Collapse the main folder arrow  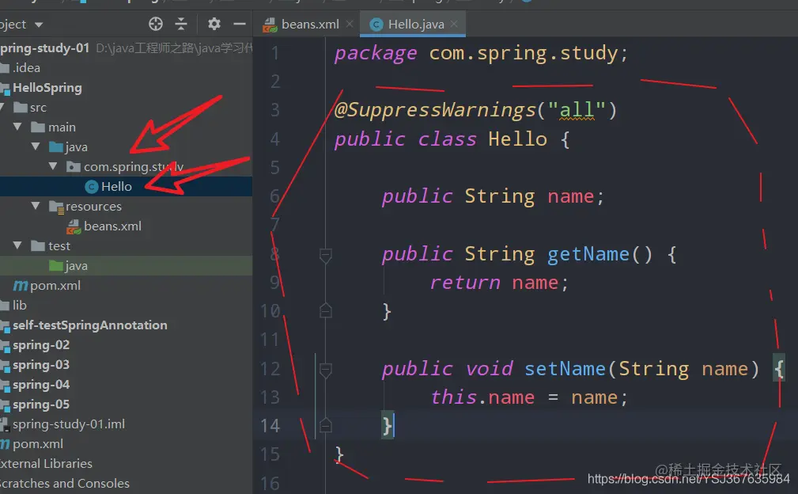pos(17,127)
